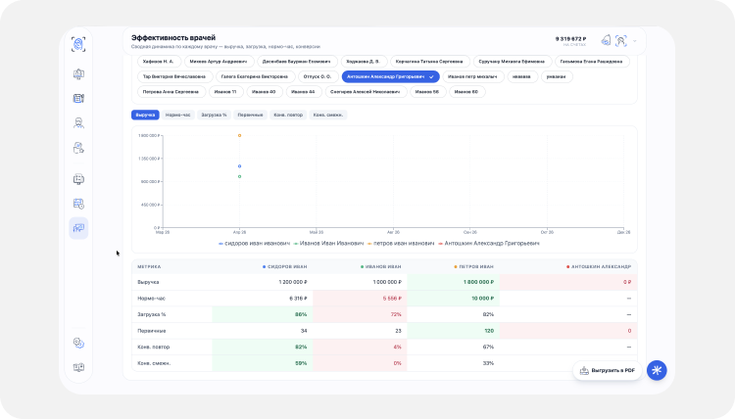Toggle doctor chip Отпуск О. О.

tap(318, 76)
